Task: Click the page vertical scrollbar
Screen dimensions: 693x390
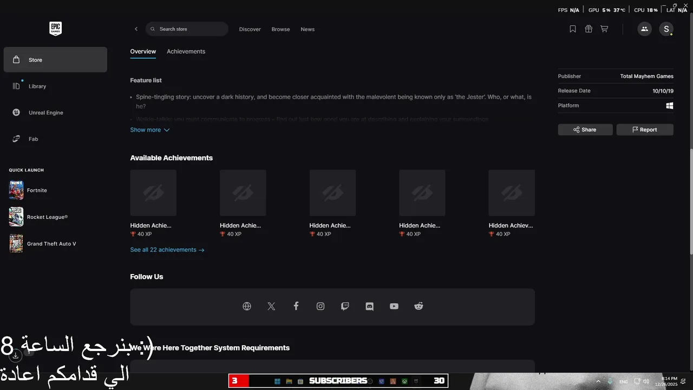Action: (x=691, y=200)
